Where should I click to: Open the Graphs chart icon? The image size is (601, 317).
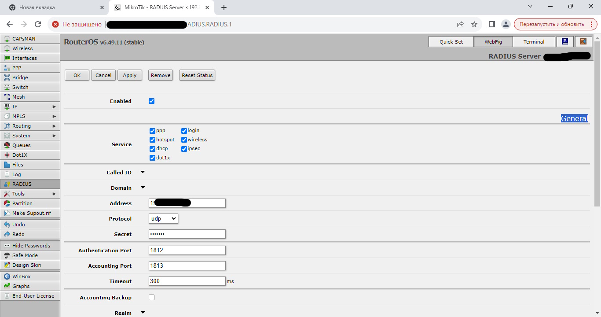(x=7, y=286)
